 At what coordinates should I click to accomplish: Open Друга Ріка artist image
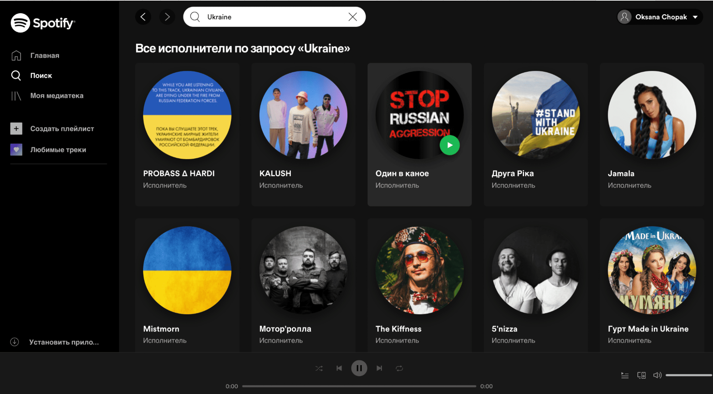click(536, 115)
